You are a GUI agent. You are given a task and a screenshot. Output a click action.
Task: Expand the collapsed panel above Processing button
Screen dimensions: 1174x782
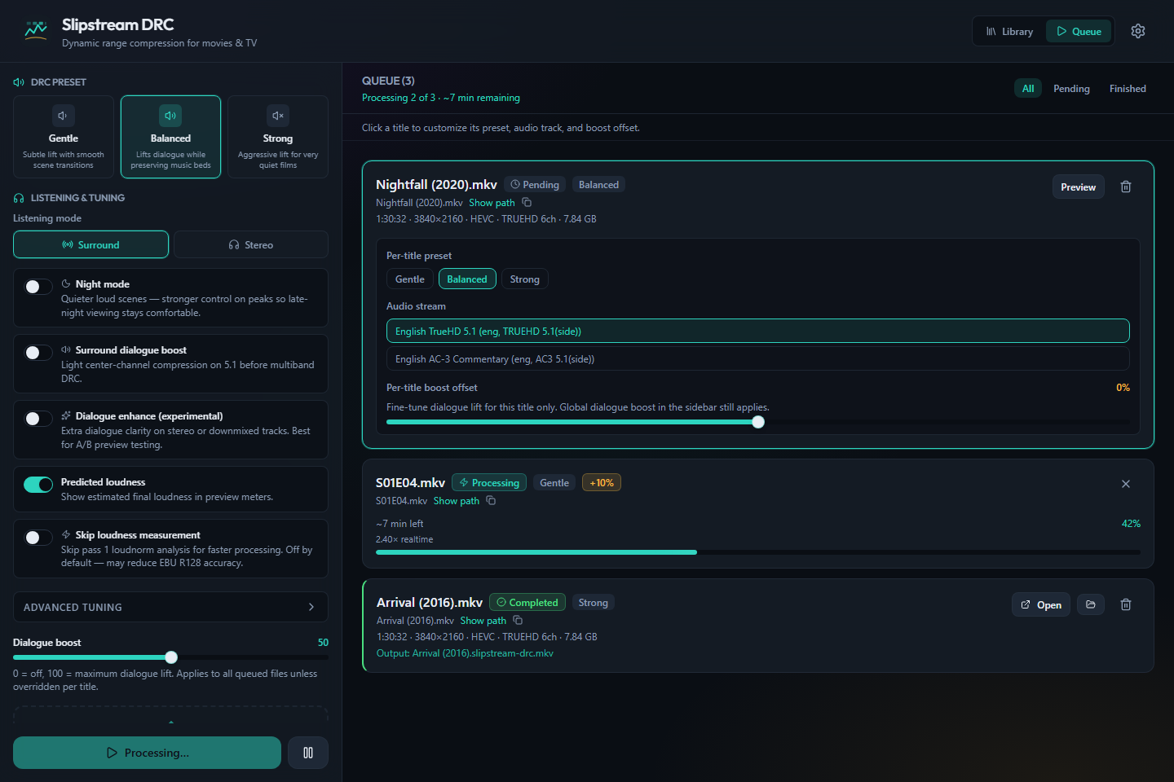(170, 715)
